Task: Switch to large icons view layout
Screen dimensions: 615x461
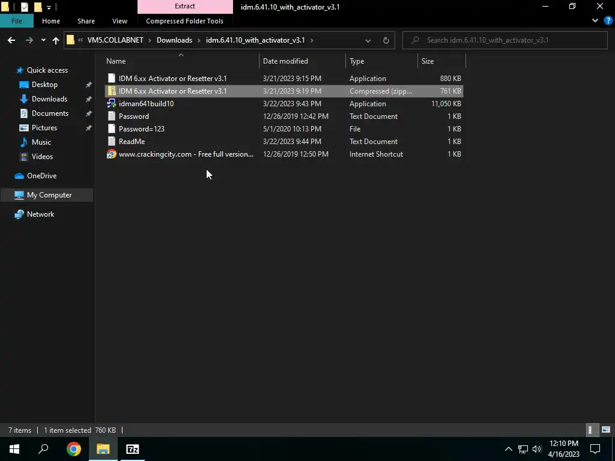Action: click(x=606, y=430)
